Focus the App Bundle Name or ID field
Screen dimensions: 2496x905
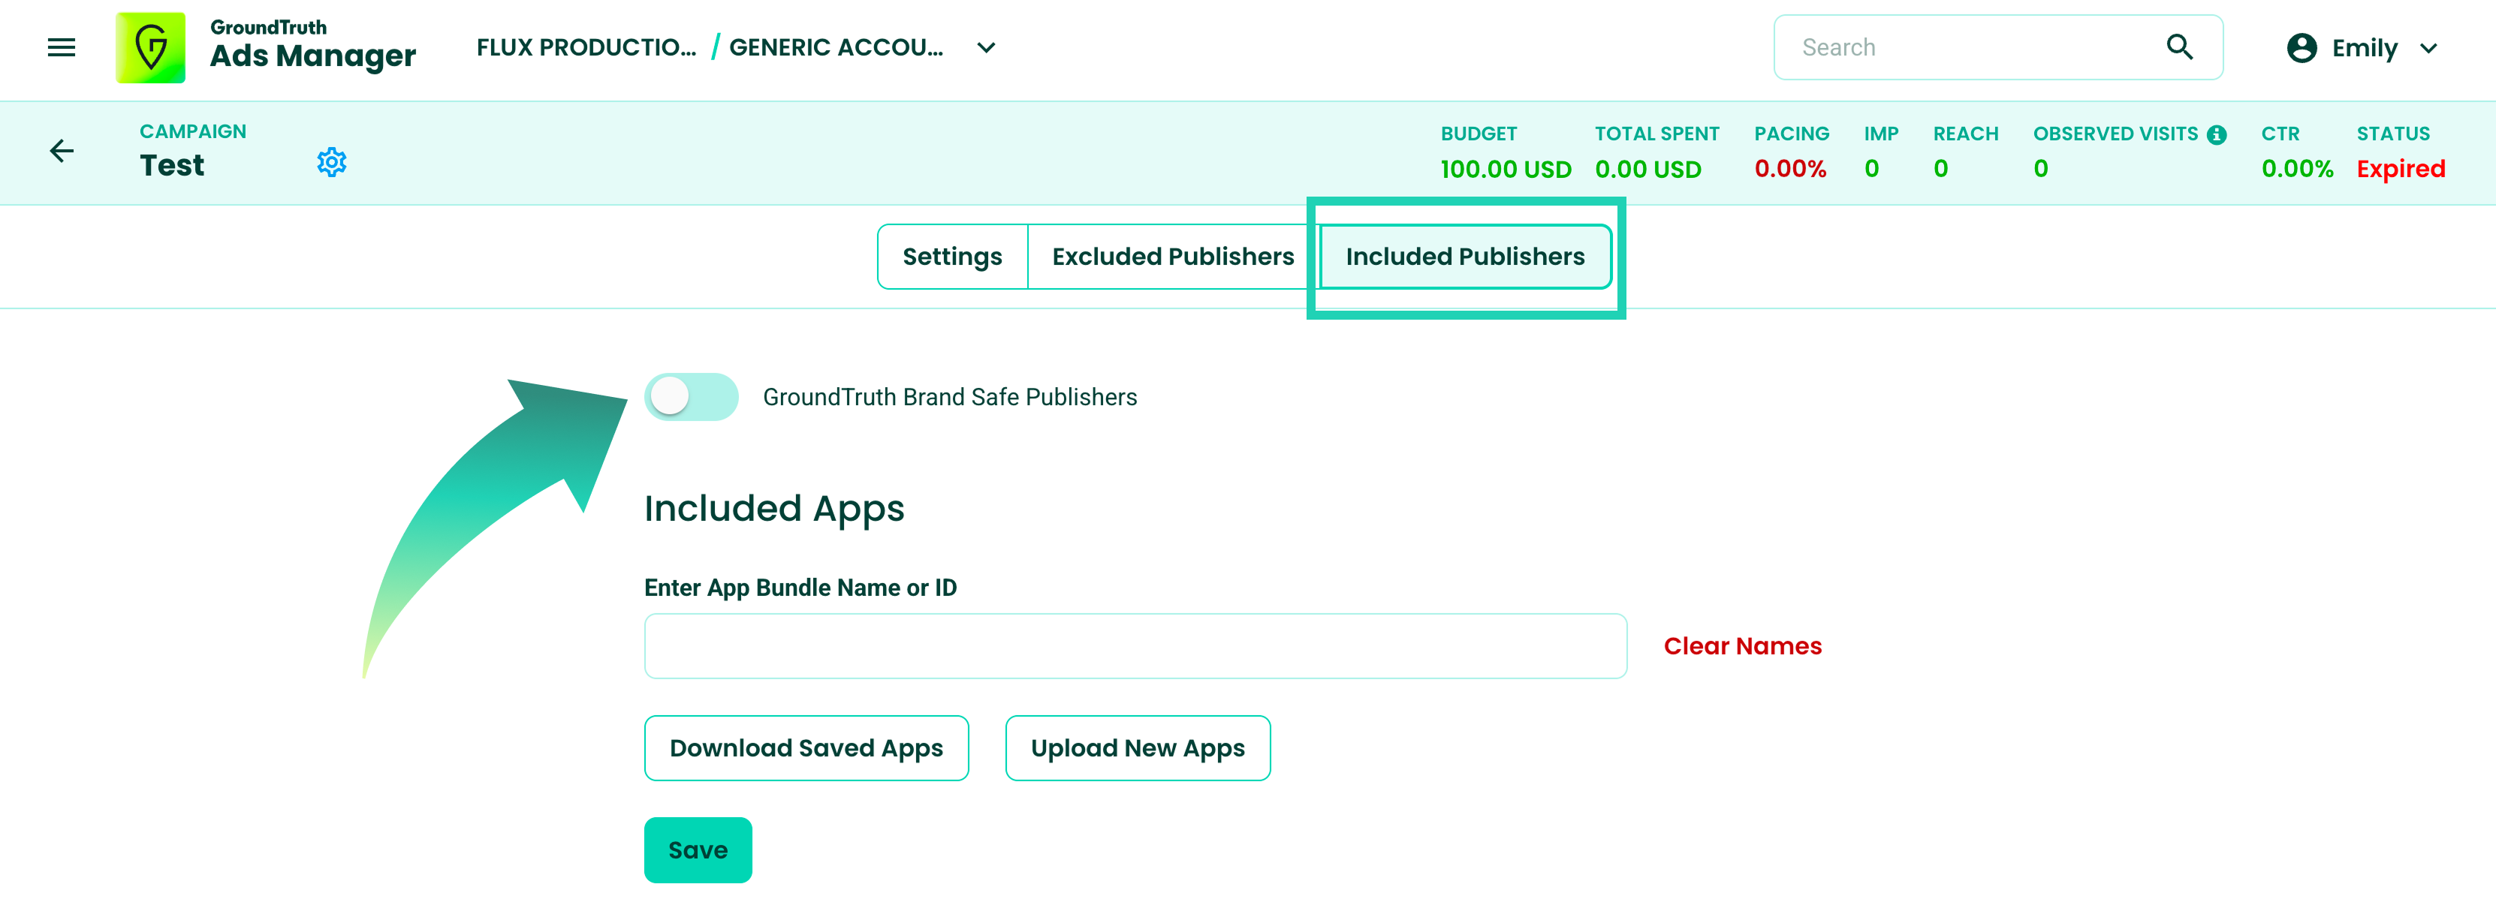click(1135, 645)
